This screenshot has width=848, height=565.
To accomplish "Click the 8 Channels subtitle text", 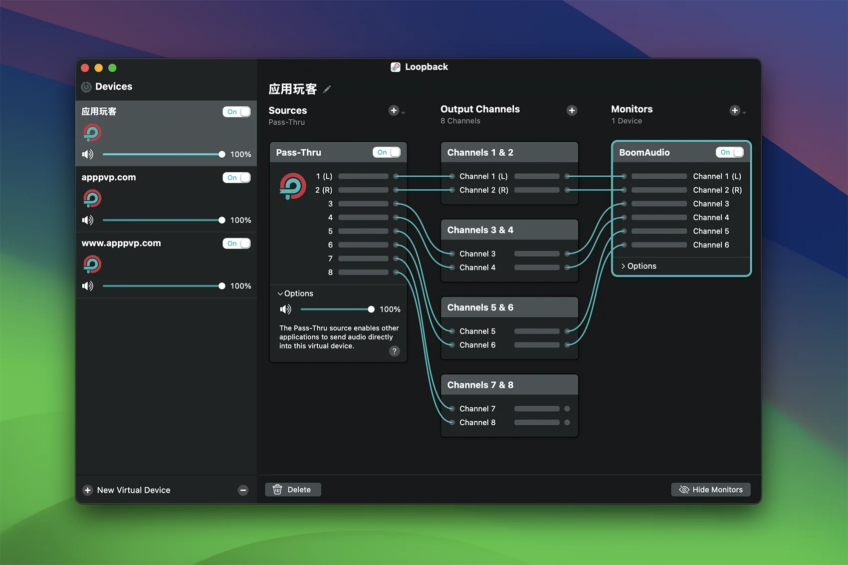I will pyautogui.click(x=460, y=121).
